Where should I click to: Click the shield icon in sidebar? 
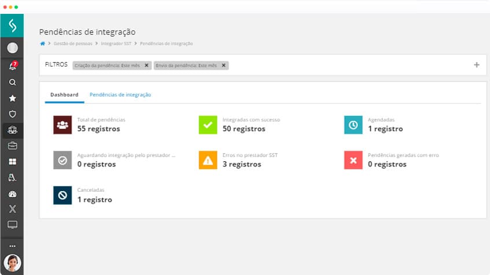click(12, 114)
